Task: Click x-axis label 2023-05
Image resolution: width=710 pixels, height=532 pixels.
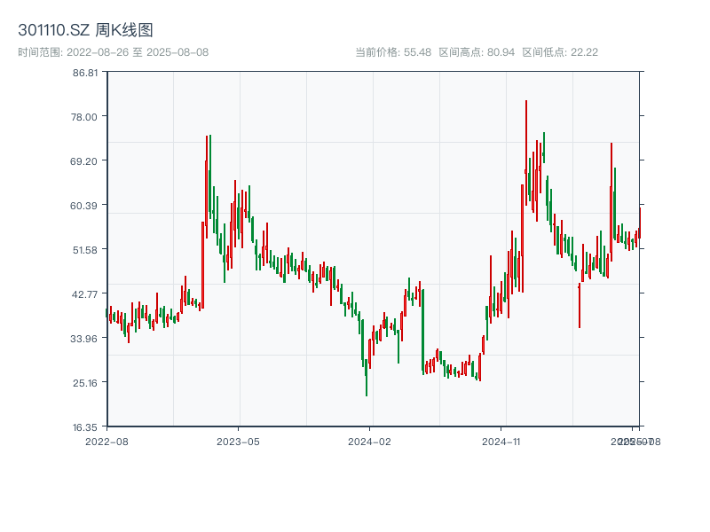Action: [238, 442]
